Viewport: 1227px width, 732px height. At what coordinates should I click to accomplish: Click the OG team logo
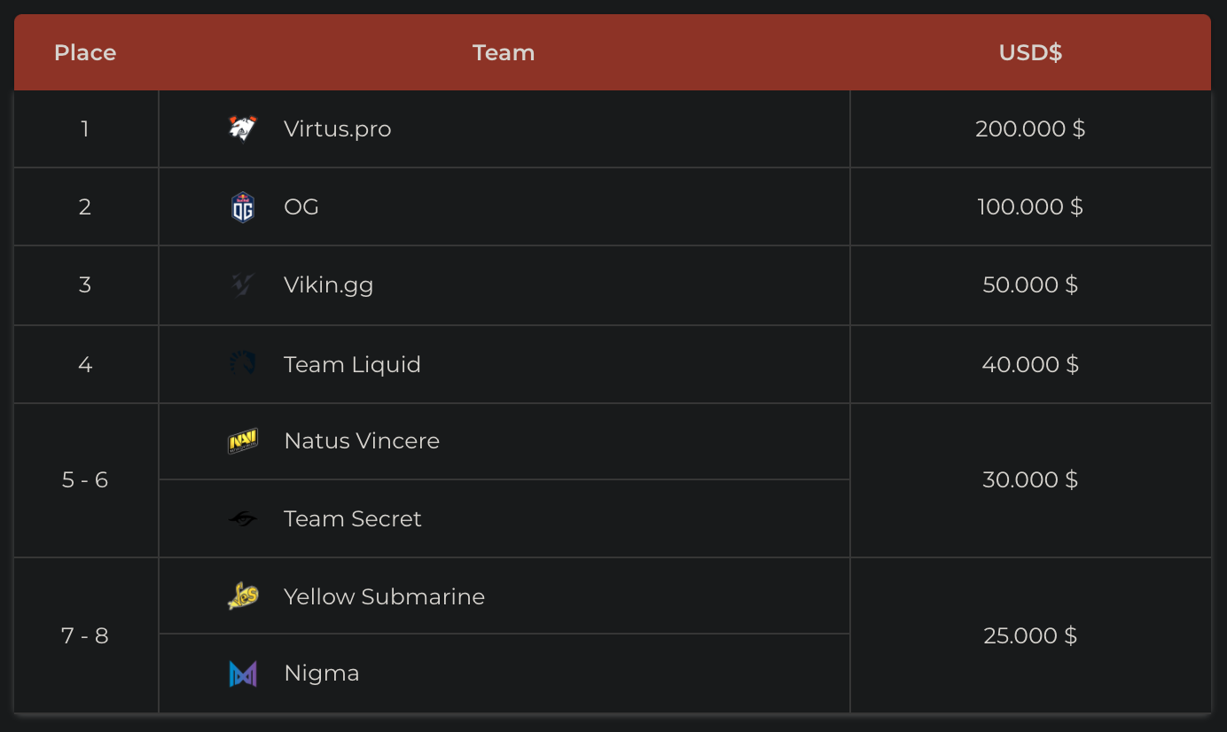point(242,206)
